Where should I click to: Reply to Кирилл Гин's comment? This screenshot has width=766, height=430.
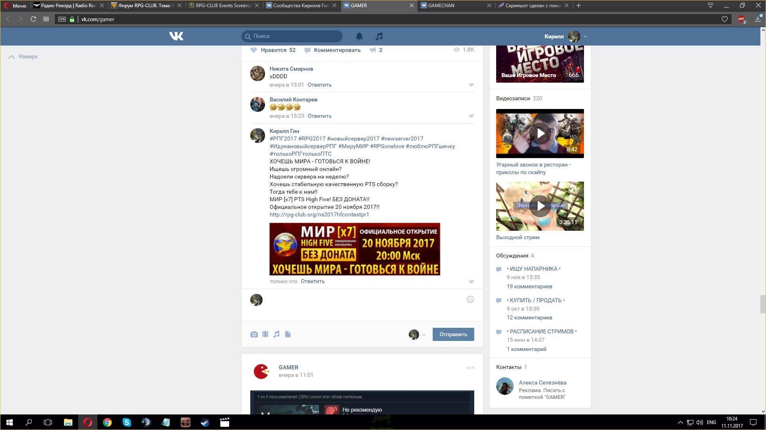click(313, 281)
